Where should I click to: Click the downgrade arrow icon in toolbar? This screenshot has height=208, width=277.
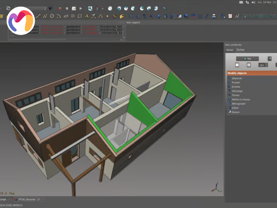pos(166,16)
